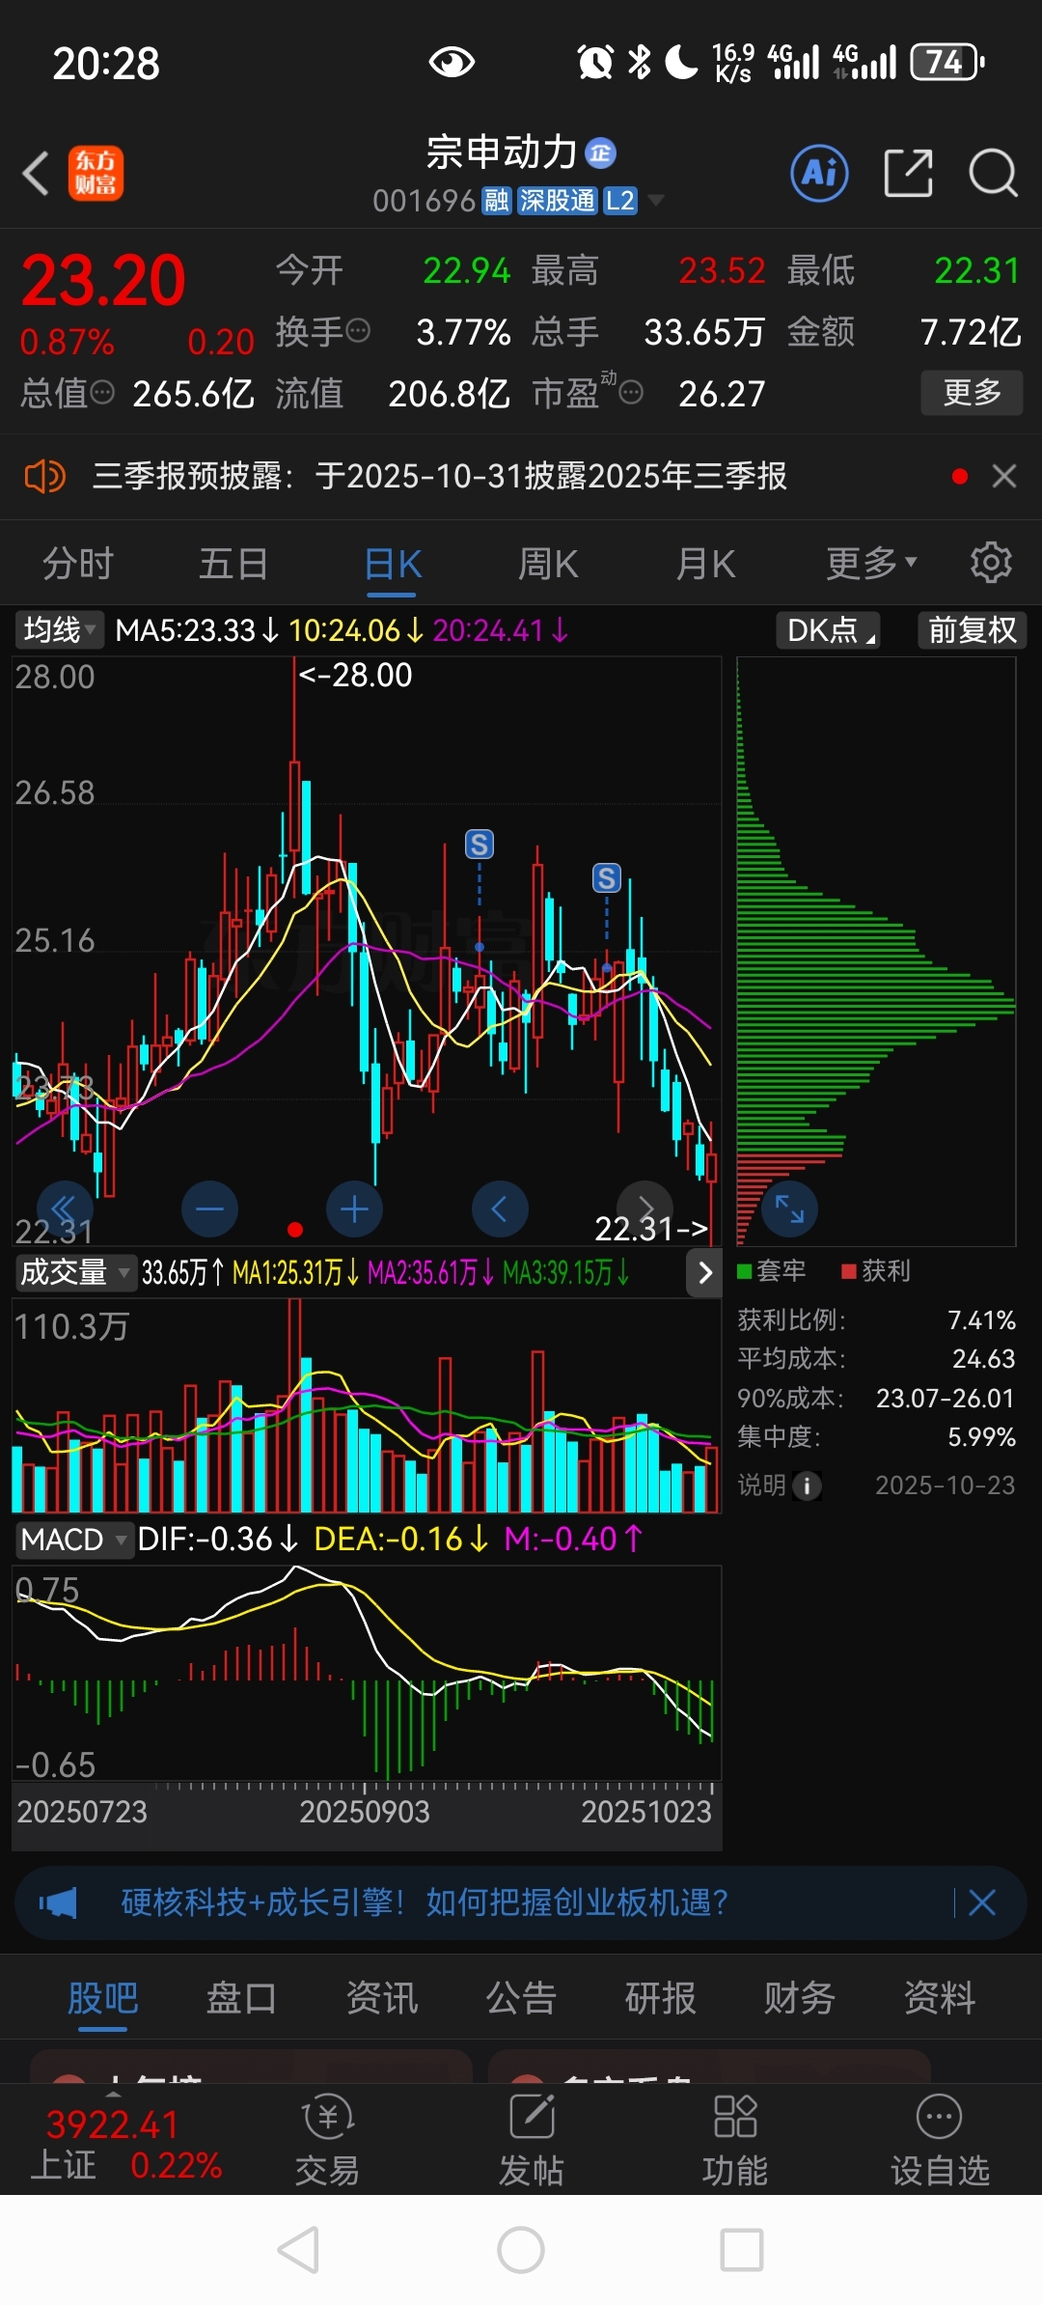Viewport: 1042px width, 2305px height.
Task: Move chart left with left arrow button
Action: (x=500, y=1208)
